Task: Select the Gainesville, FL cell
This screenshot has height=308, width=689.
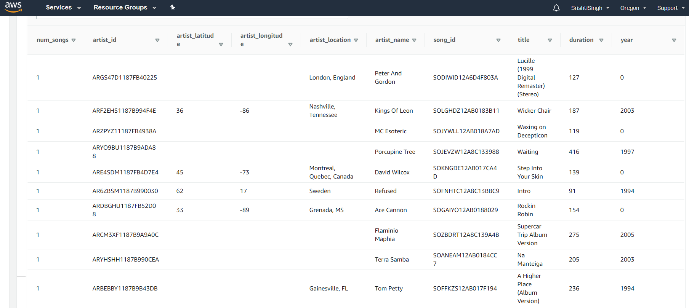Action: [x=328, y=289]
